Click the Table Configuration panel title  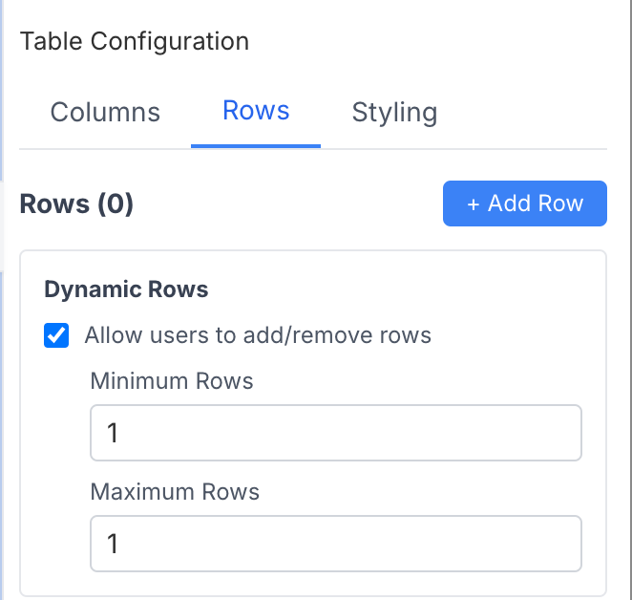(135, 41)
